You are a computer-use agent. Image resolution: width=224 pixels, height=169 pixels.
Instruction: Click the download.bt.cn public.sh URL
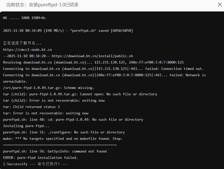click(x=92, y=56)
